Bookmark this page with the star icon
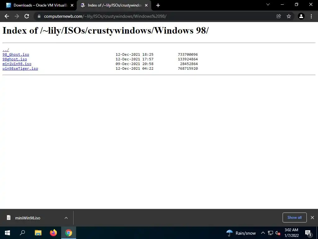The image size is (318, 239). tap(289, 16)
